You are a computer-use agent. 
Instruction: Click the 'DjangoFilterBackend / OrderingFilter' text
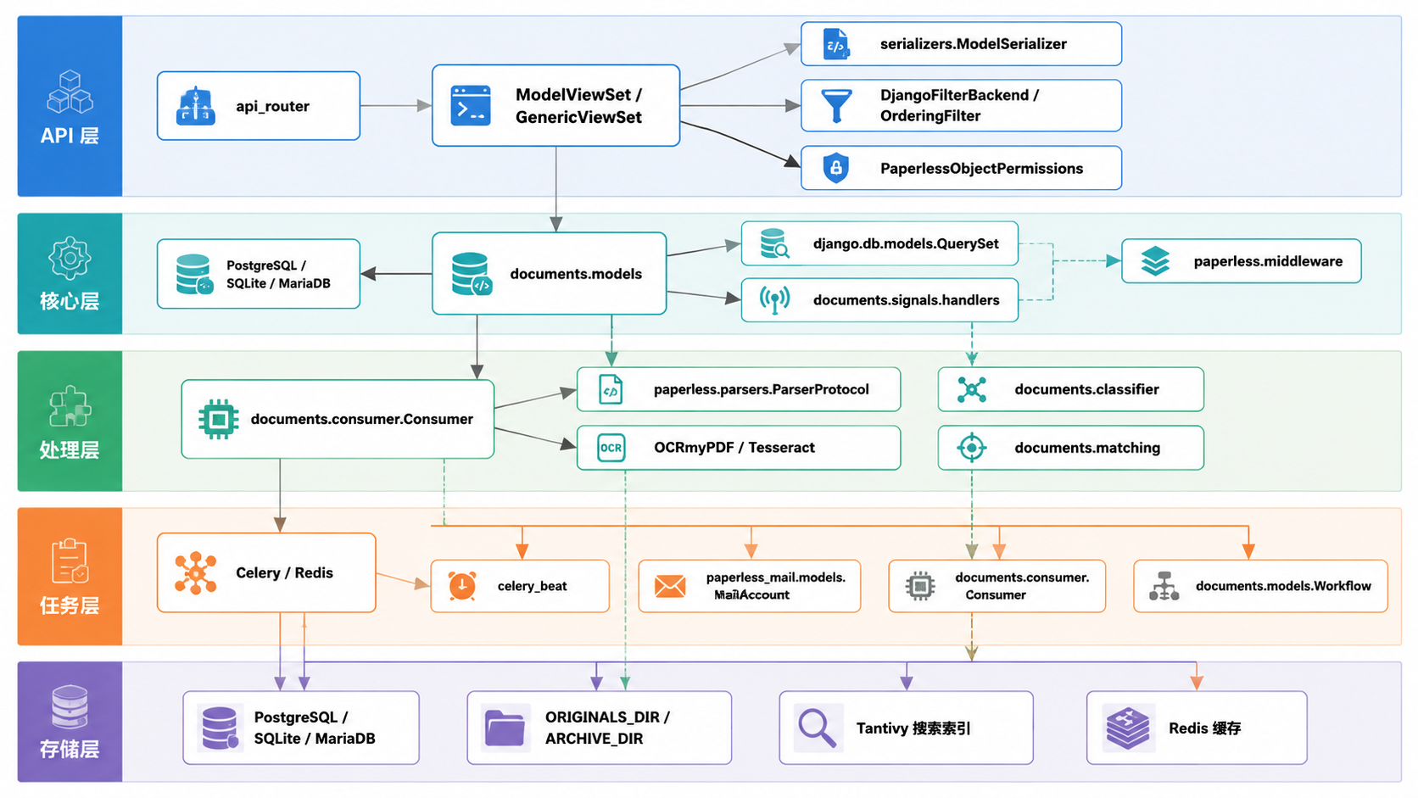click(x=959, y=106)
